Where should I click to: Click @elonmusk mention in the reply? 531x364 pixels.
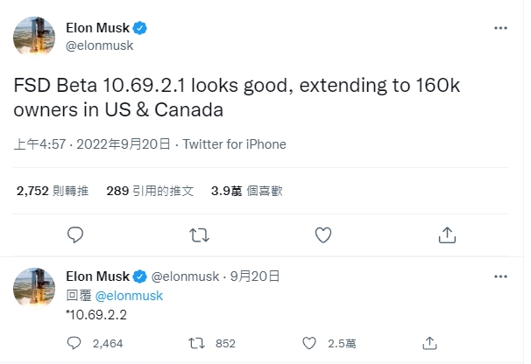point(128,296)
